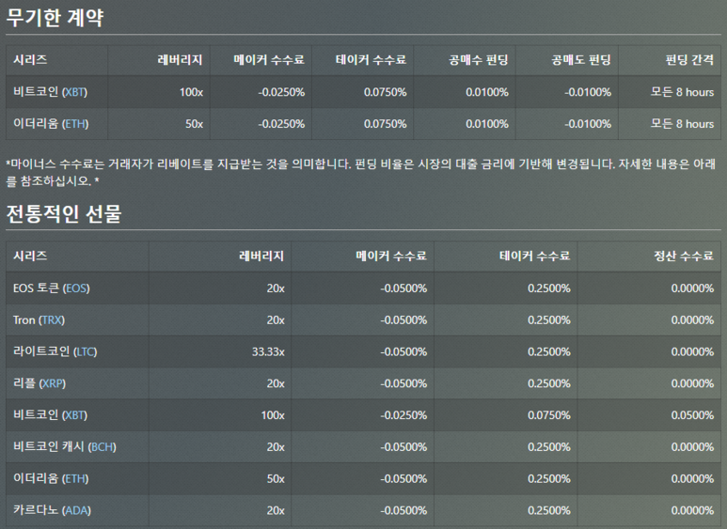
Task: Select the 모든 8 hours cell in the 비트코인 row
Action: point(682,92)
